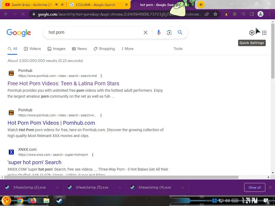Bookmark this page with the star icon
The image size is (275, 206).
click(215, 14)
